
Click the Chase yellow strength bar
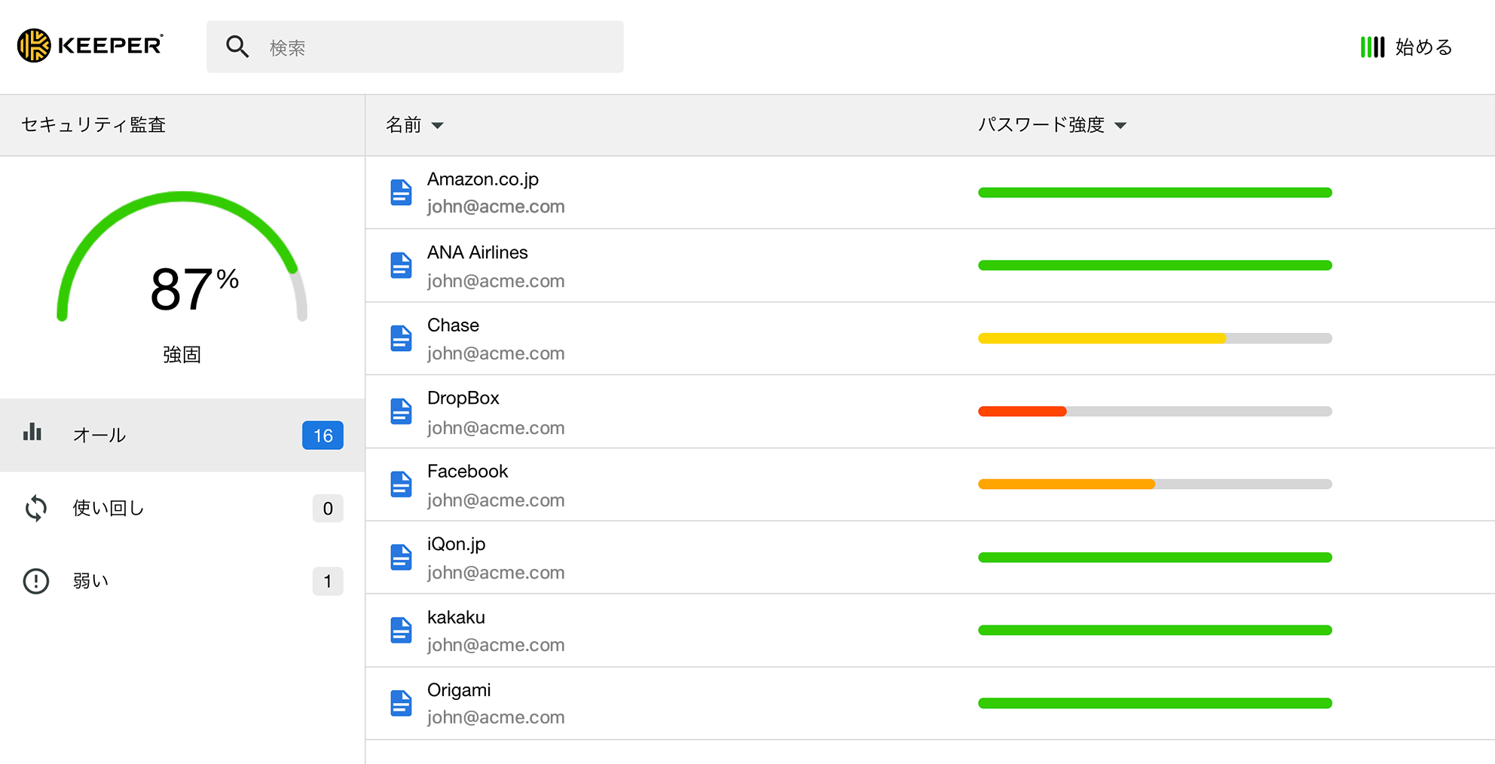tap(1102, 338)
